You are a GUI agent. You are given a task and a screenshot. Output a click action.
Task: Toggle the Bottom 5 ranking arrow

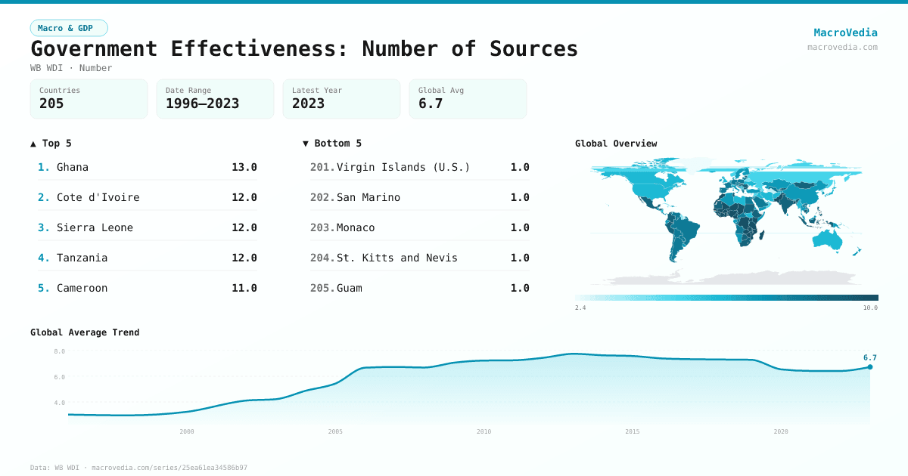(306, 143)
